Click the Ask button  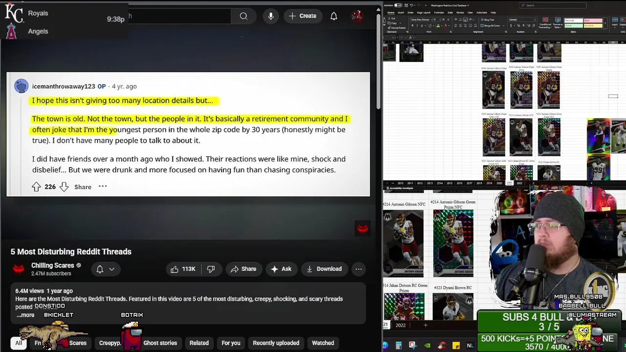[281, 269]
